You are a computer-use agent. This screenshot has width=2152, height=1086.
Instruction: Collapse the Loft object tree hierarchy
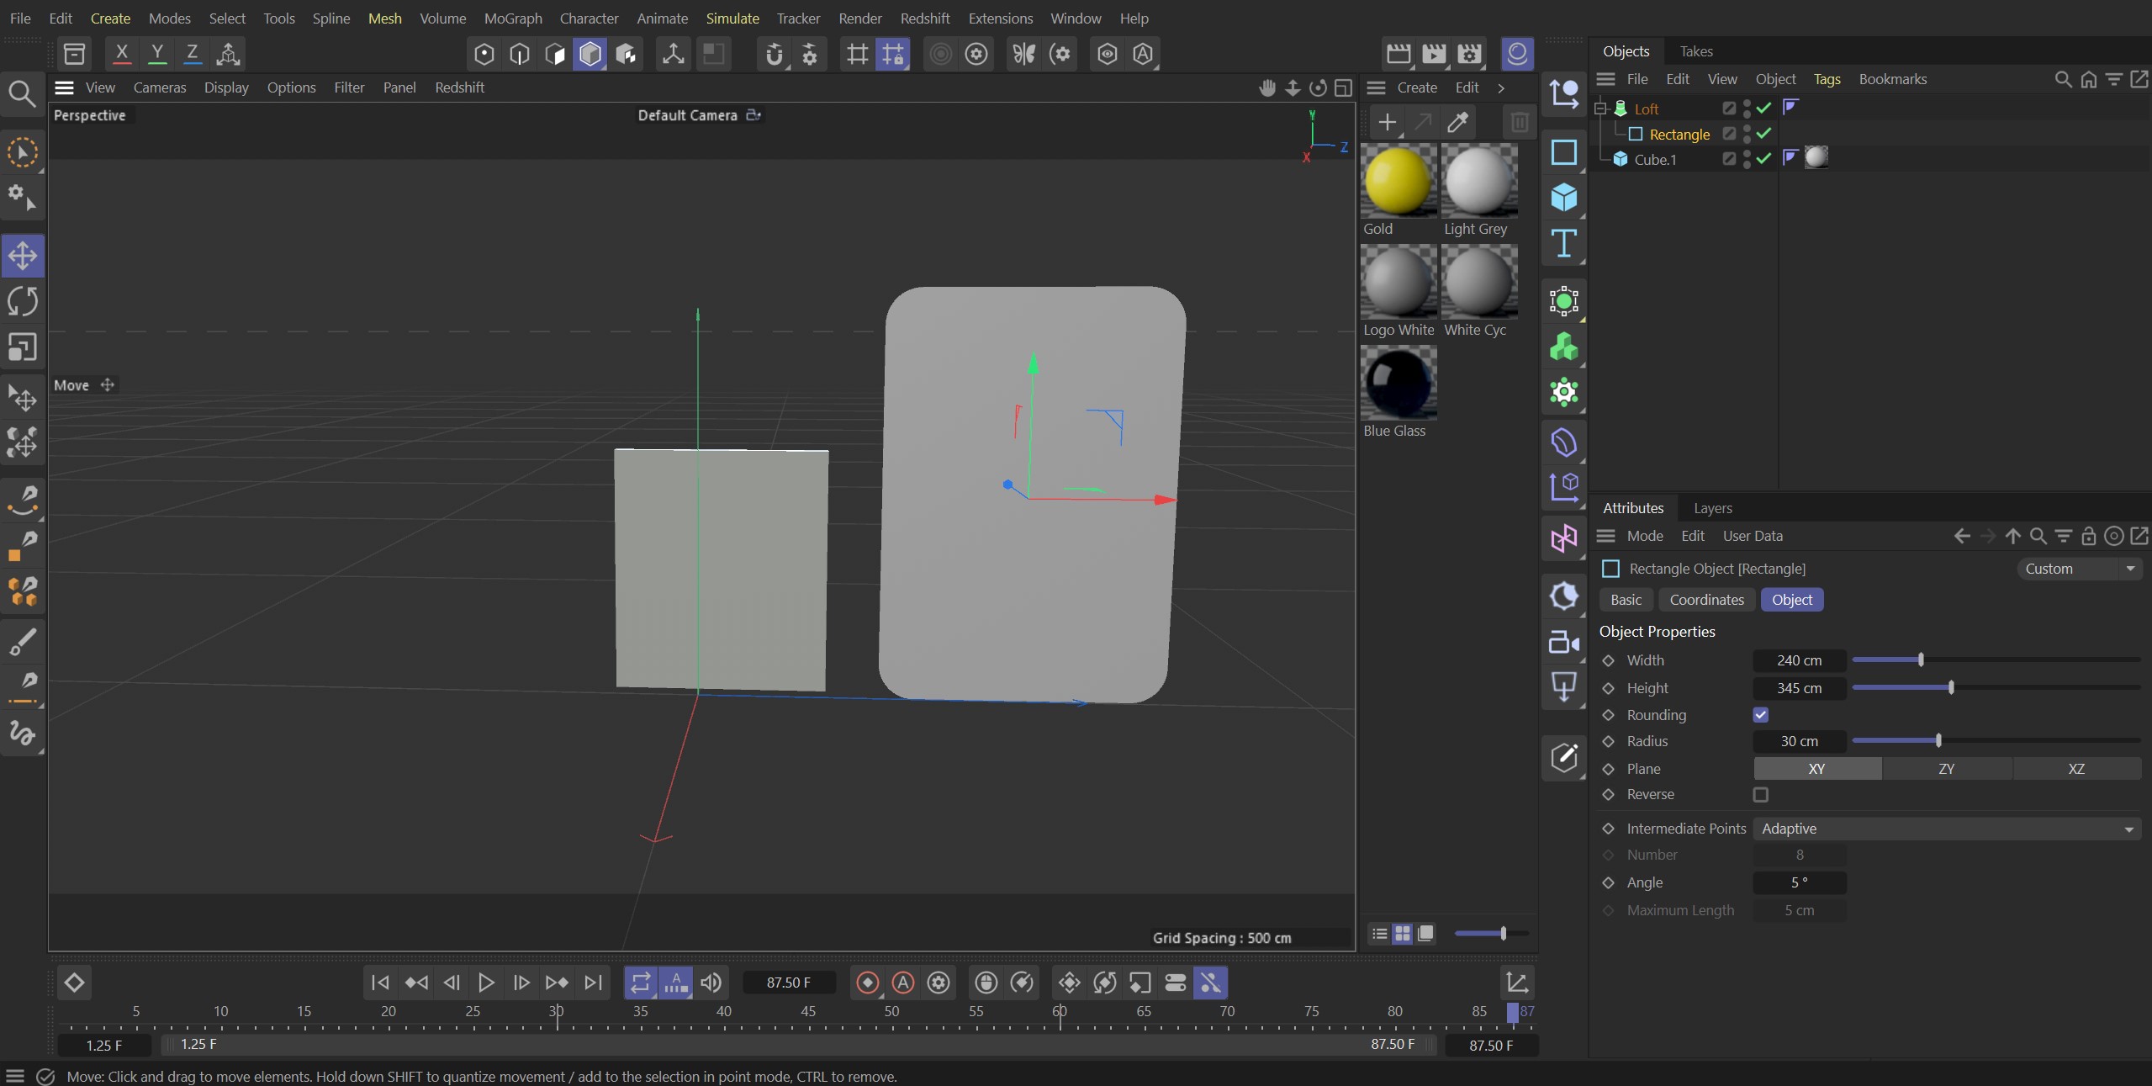[x=1600, y=109]
